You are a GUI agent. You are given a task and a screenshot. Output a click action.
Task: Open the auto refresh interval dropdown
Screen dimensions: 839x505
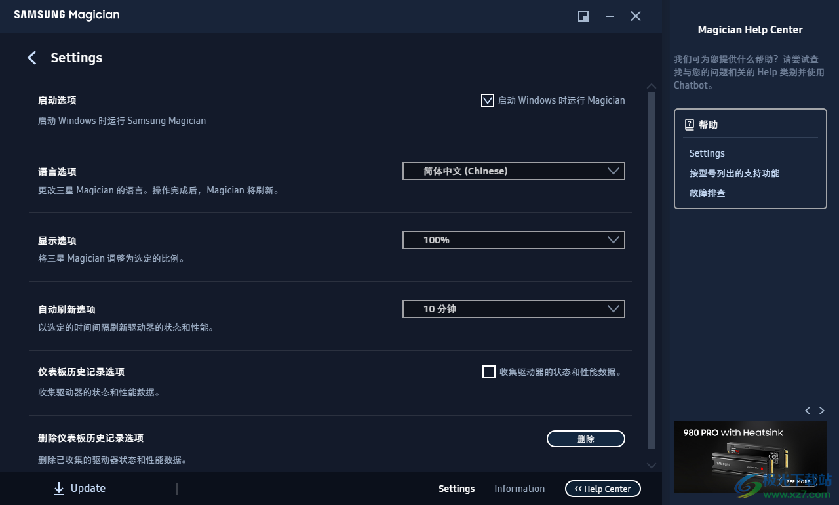point(513,309)
